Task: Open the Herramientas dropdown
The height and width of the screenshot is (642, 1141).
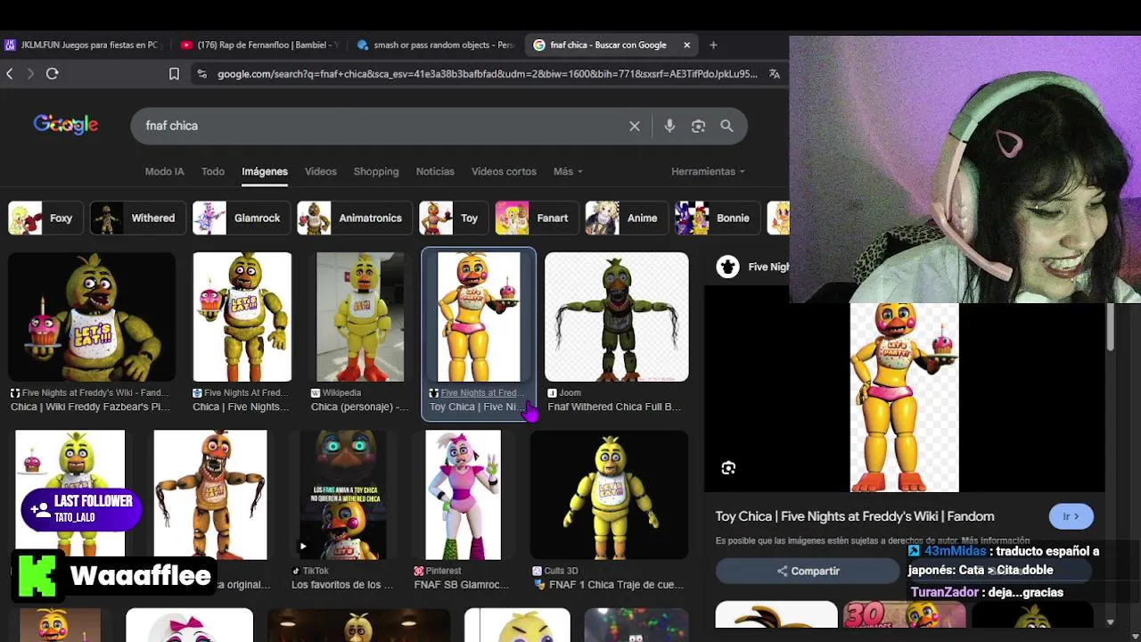Action: 708,171
